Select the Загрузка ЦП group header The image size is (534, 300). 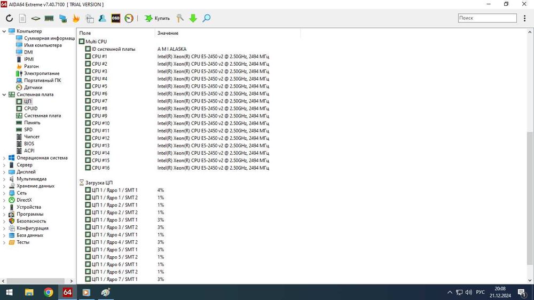[x=96, y=183]
